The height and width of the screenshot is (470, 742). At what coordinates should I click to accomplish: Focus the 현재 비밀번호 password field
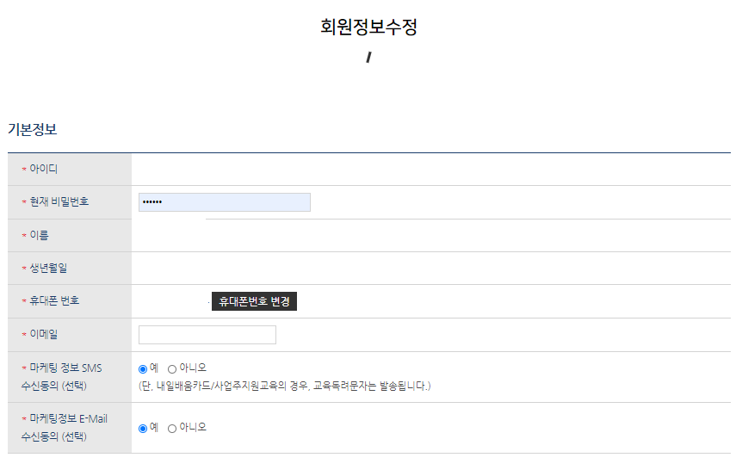coord(224,202)
